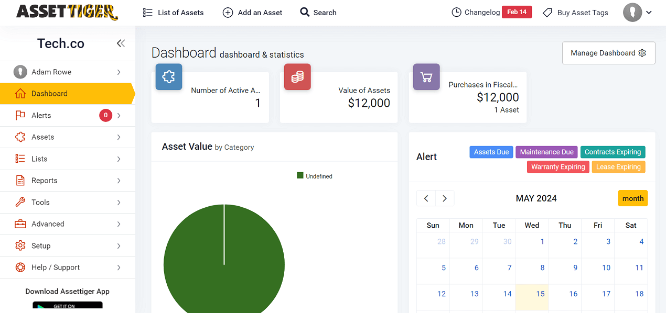Click the Alerts red count badge
666x313 pixels.
105,115
